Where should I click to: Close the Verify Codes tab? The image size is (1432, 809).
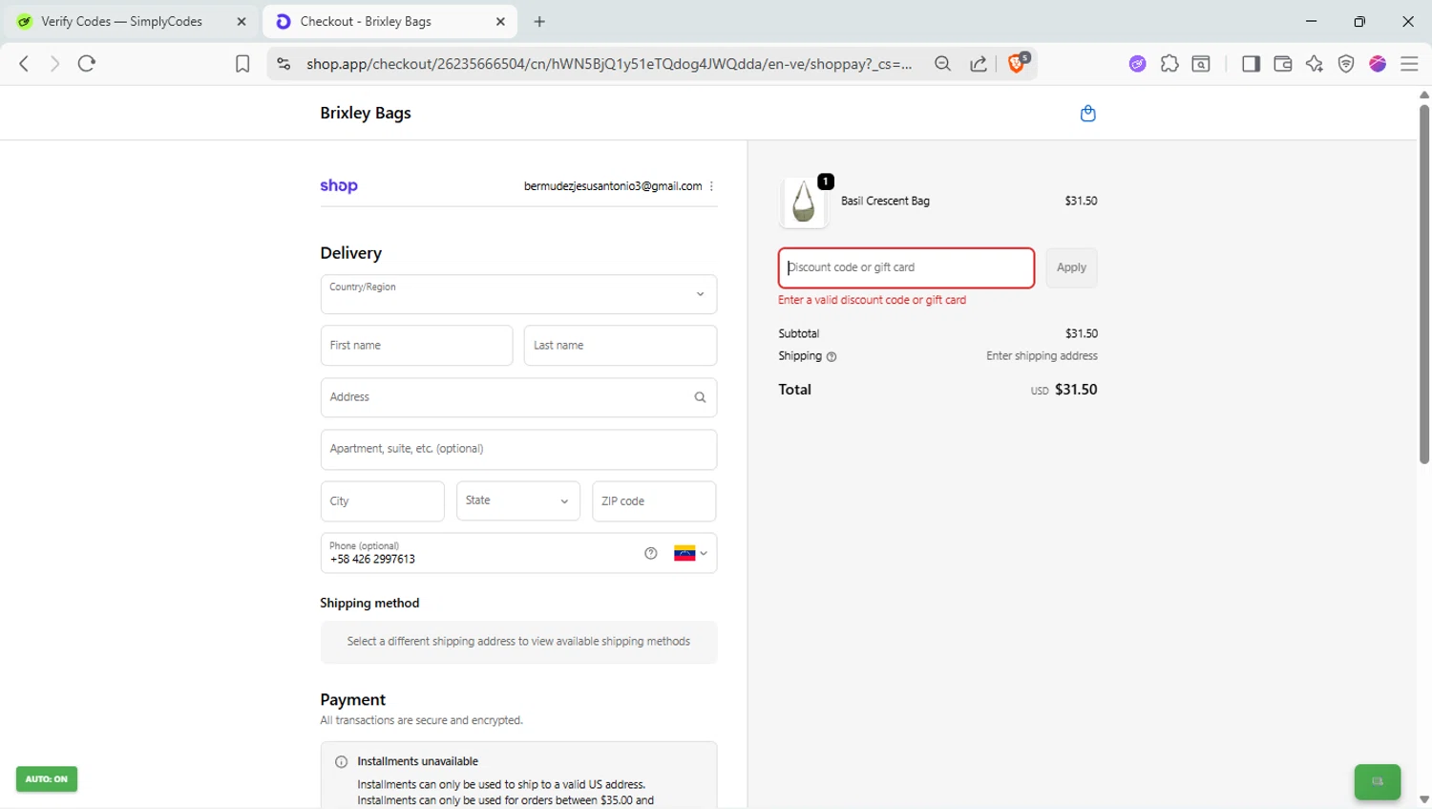[242, 21]
